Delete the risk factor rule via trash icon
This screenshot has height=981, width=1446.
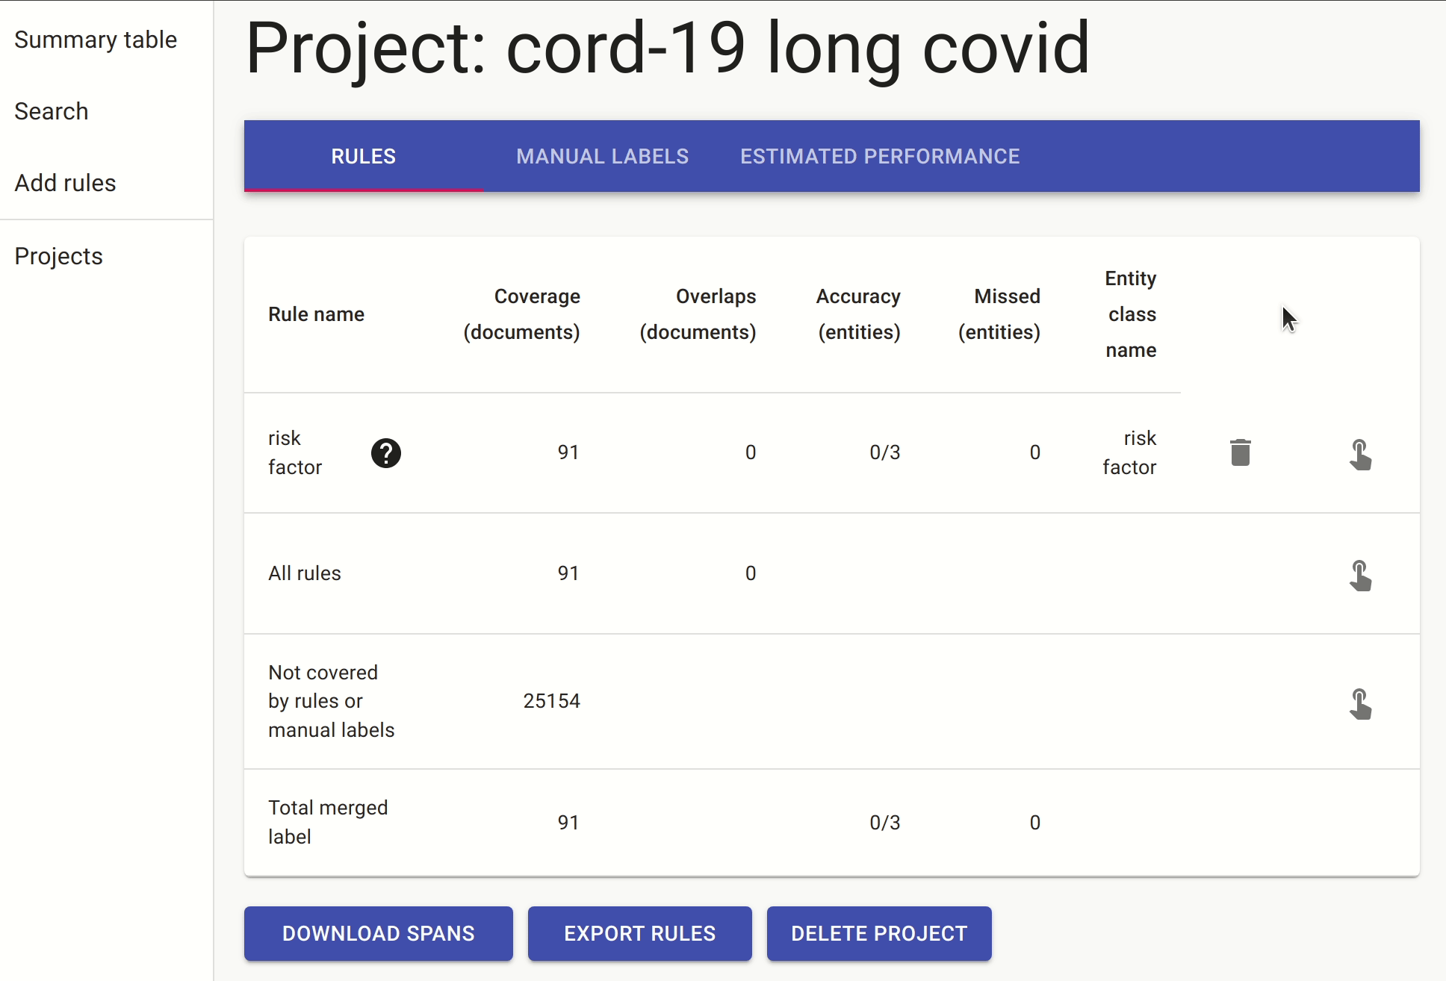click(1240, 452)
